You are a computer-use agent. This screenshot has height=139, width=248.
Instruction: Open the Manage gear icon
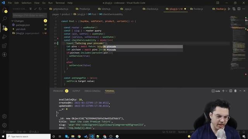coord(4,125)
